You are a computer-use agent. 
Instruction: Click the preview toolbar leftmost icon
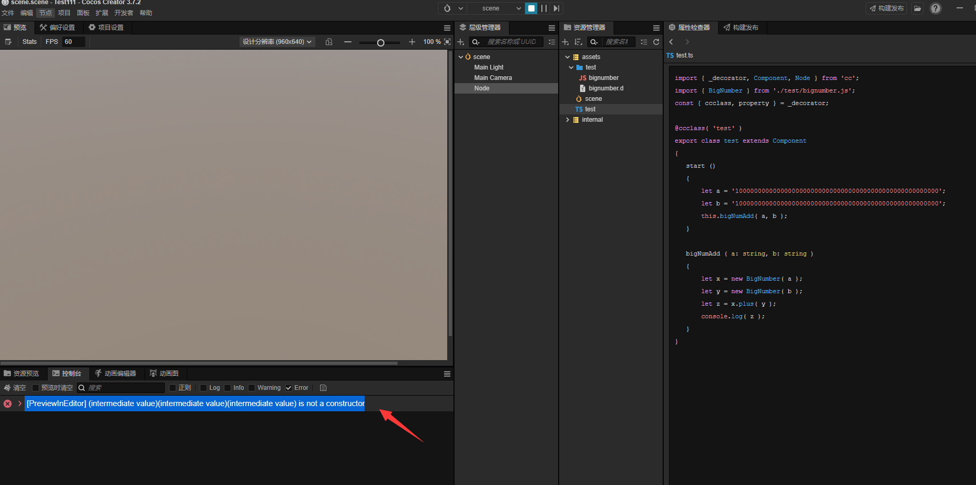pos(8,42)
